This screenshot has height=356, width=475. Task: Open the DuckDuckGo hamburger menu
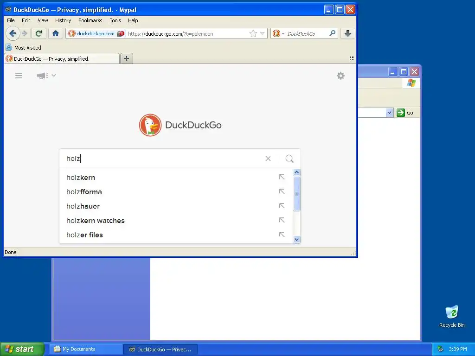19,76
